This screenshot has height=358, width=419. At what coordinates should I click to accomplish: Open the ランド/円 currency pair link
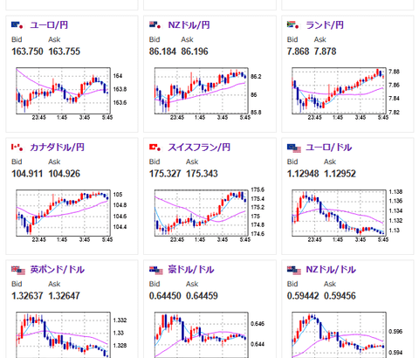click(x=325, y=25)
